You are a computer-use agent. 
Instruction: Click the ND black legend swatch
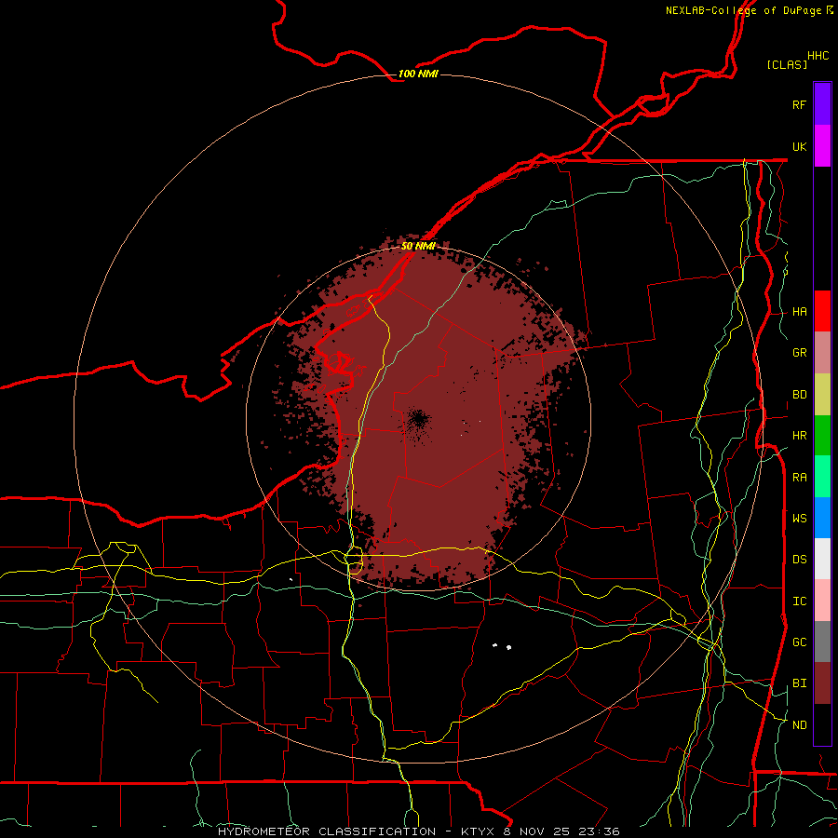coord(822,724)
